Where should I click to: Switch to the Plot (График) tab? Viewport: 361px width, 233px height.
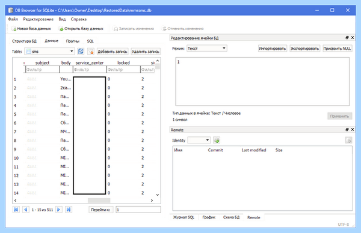209,217
